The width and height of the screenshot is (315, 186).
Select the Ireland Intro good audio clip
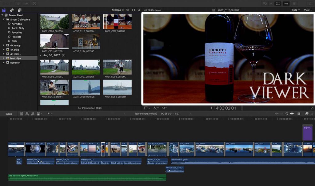coord(243,161)
